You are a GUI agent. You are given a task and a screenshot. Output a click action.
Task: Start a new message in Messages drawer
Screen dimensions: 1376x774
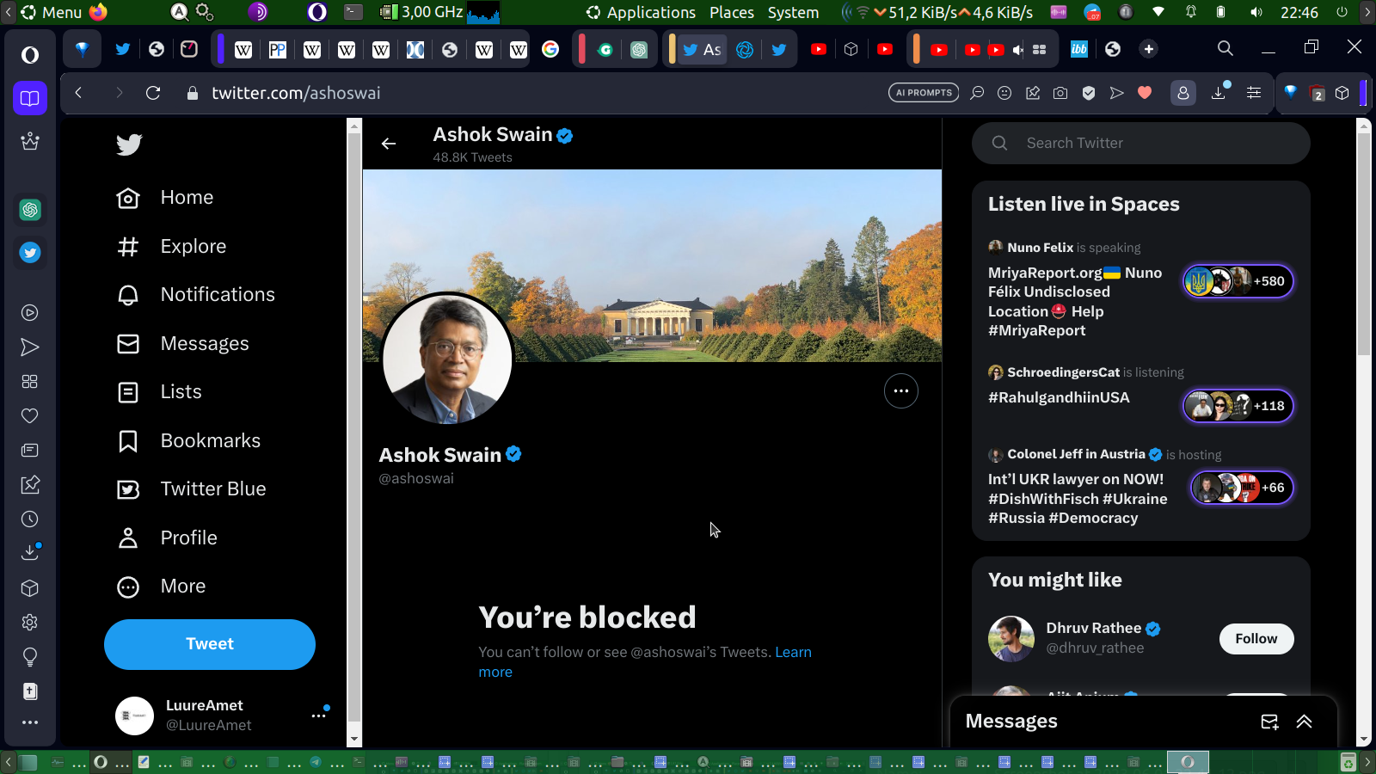1269,722
